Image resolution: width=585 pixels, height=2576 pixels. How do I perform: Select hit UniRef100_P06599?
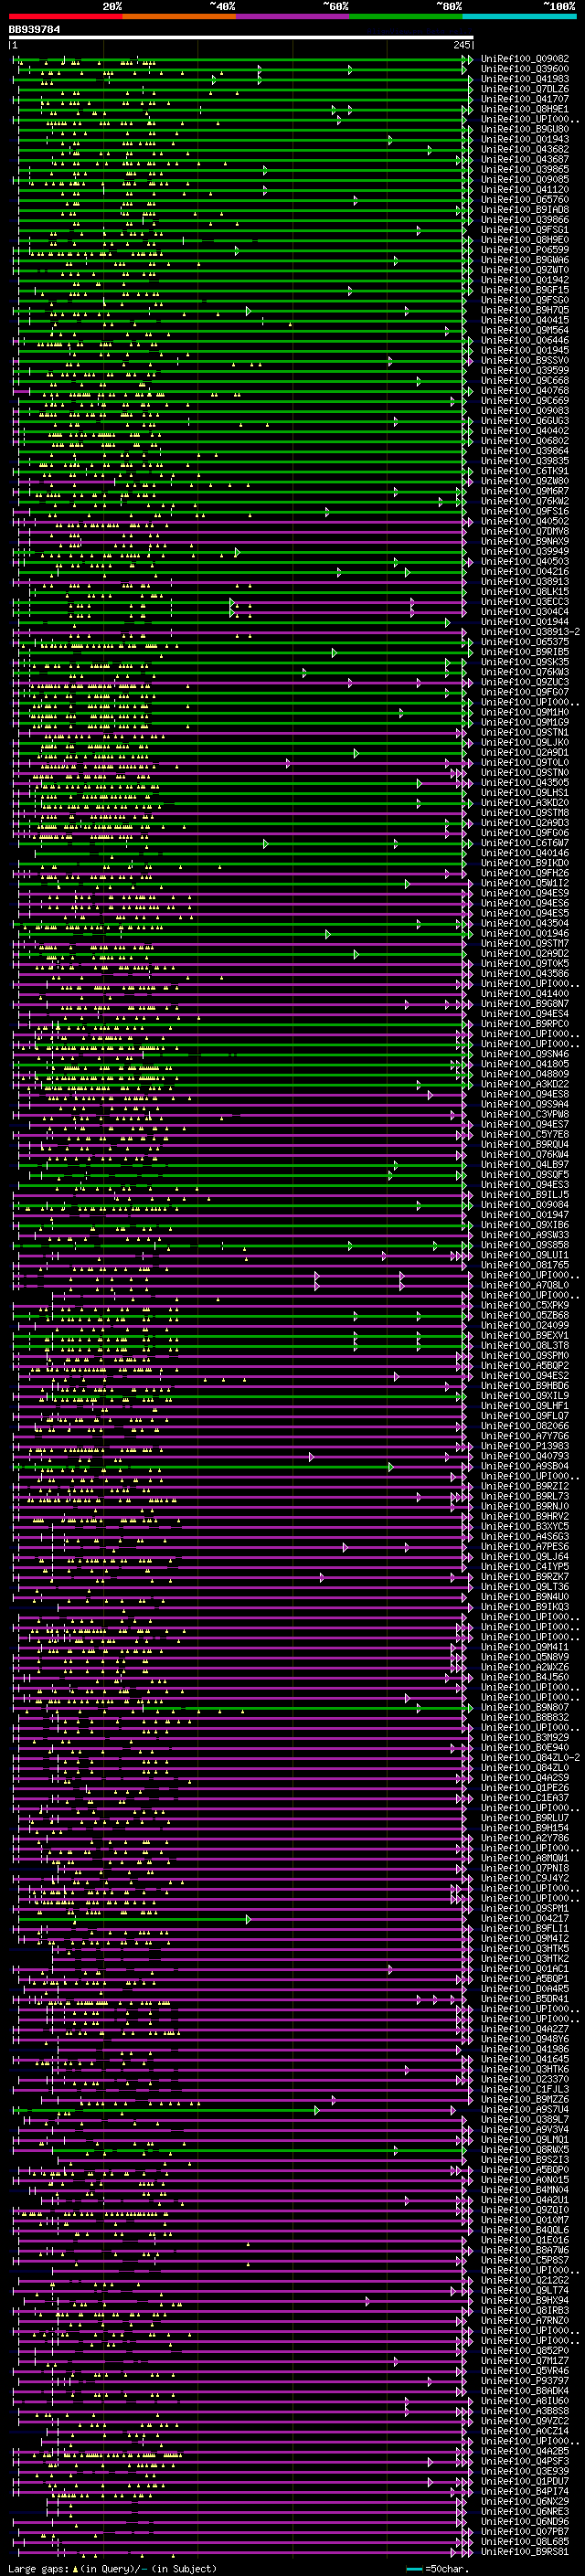point(525,250)
